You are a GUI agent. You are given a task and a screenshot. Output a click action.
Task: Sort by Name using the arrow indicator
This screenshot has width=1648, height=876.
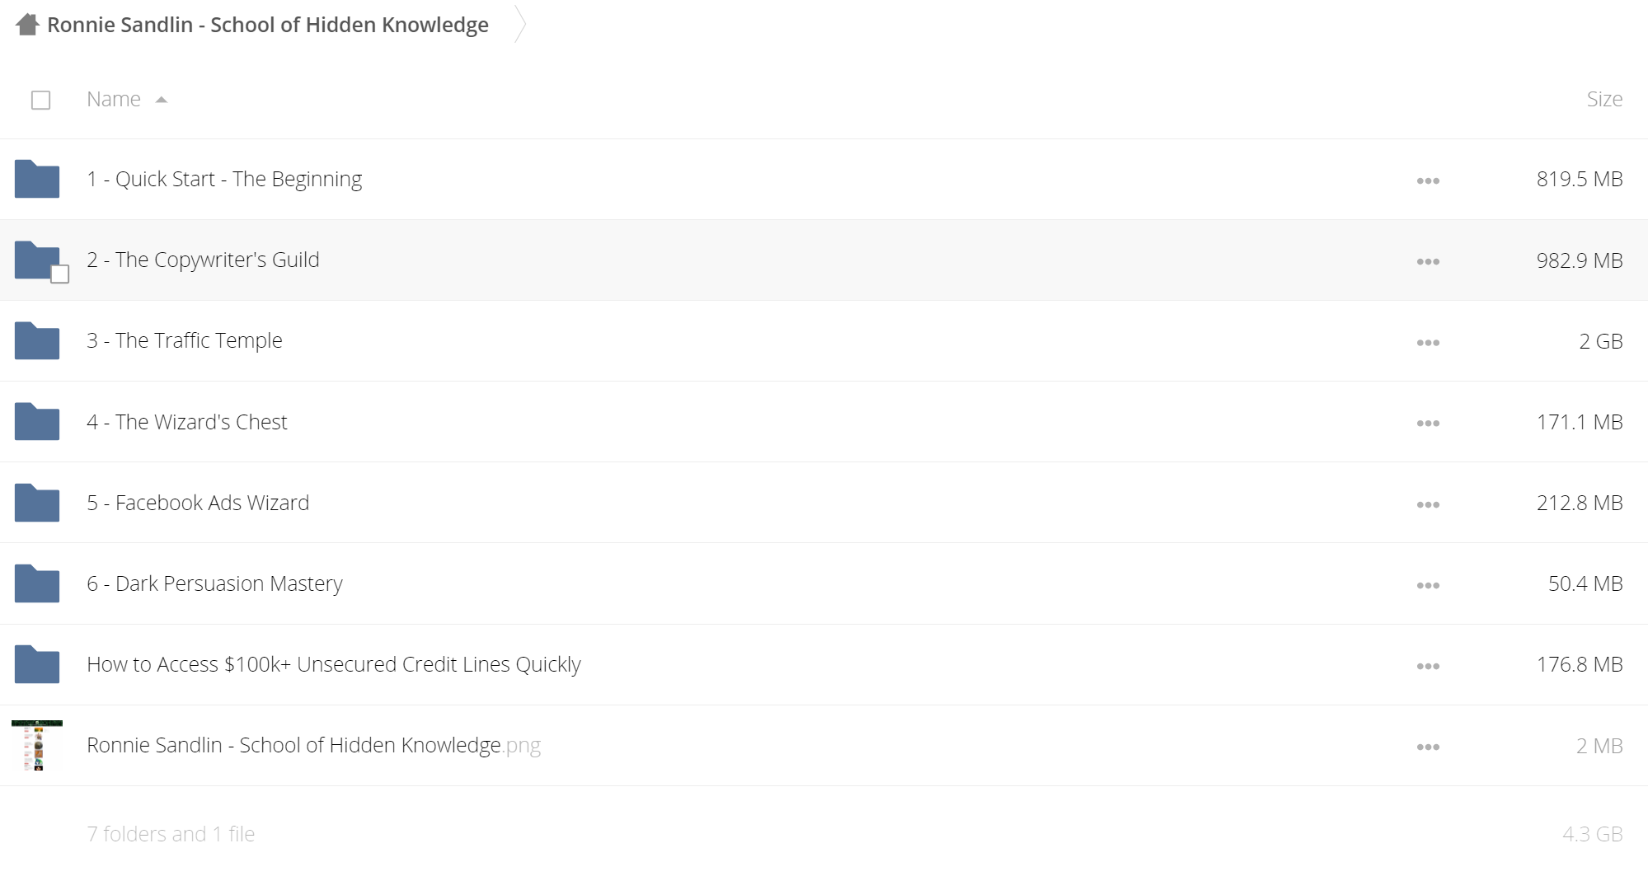[162, 100]
